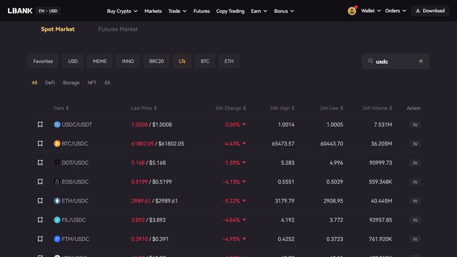
Task: Switch to Spot Market tab
Action: click(x=58, y=29)
